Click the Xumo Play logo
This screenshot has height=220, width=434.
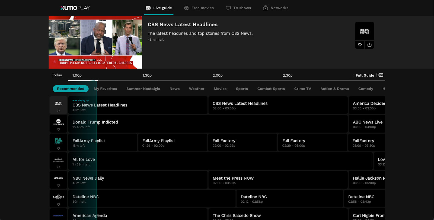click(75, 8)
